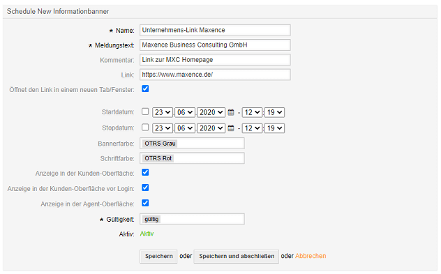Open the Startdatum year dropdown
This screenshot has width=441, height=274.
(211, 112)
